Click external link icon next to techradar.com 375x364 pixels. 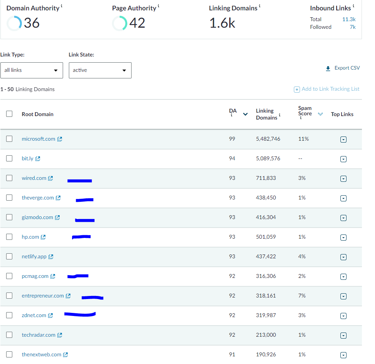point(60,335)
